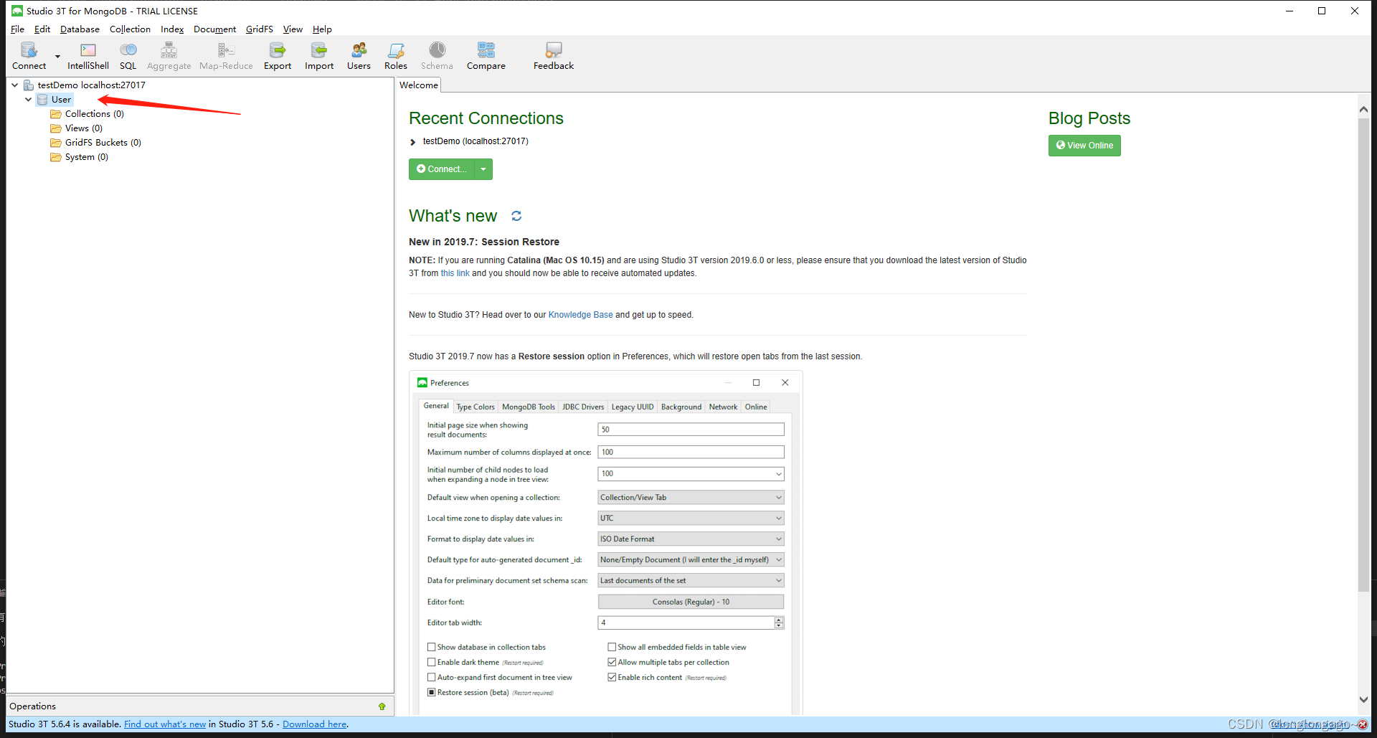
Task: Click the GridFS Buckets folder icon
Action: click(56, 143)
